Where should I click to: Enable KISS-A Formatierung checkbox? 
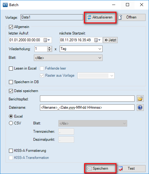coord(11,151)
